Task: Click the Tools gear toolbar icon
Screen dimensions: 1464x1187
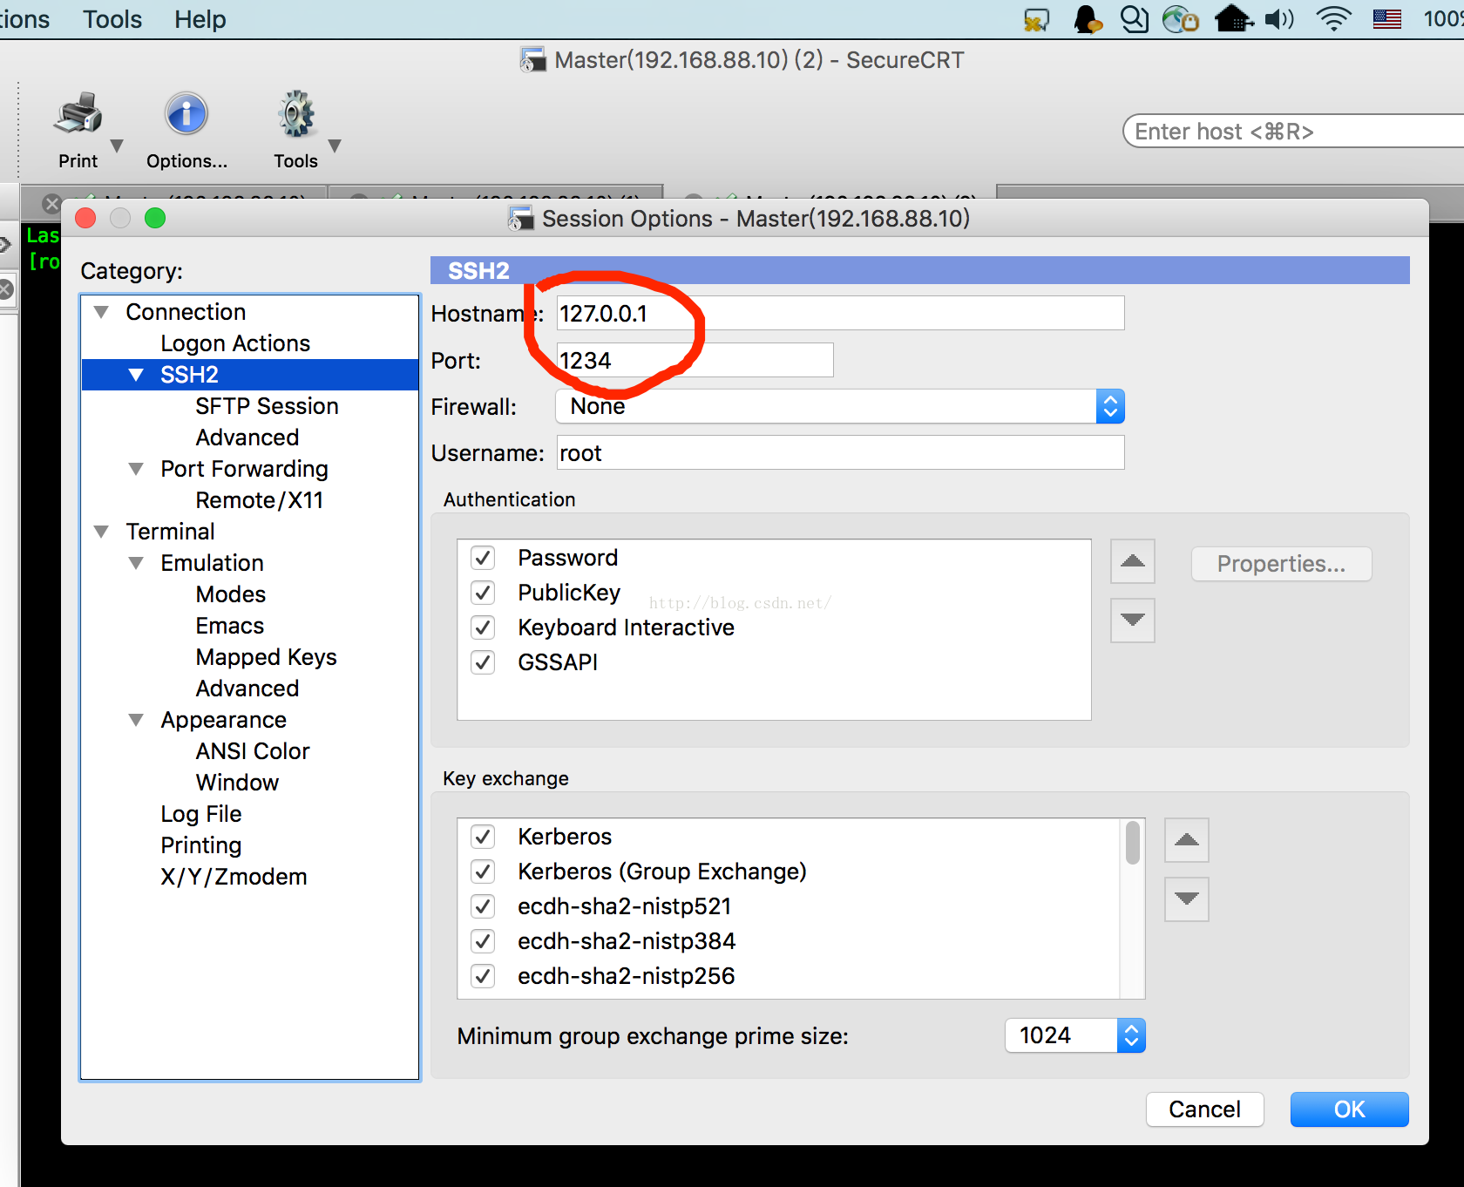Action: pos(296,114)
